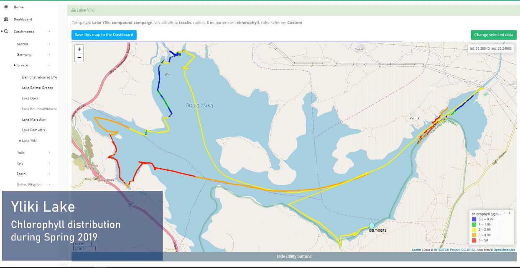Viewport: 520px width, 268px height.
Task: Expand the United Kingdom submenu arrow
Action: click(49, 184)
